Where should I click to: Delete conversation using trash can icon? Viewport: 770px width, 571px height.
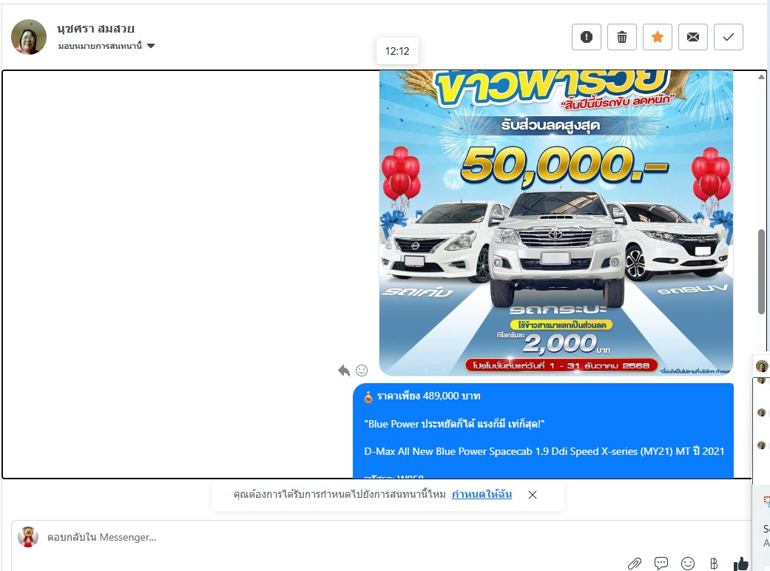tap(622, 37)
